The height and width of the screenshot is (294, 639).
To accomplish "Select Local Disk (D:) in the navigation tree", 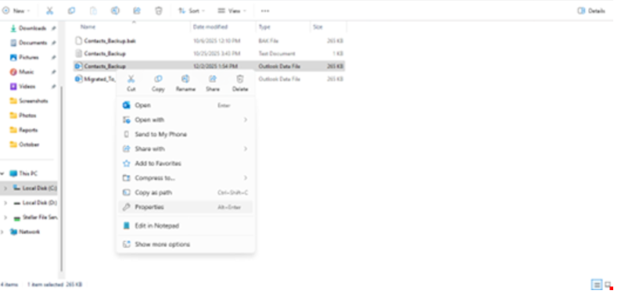I will [x=34, y=203].
